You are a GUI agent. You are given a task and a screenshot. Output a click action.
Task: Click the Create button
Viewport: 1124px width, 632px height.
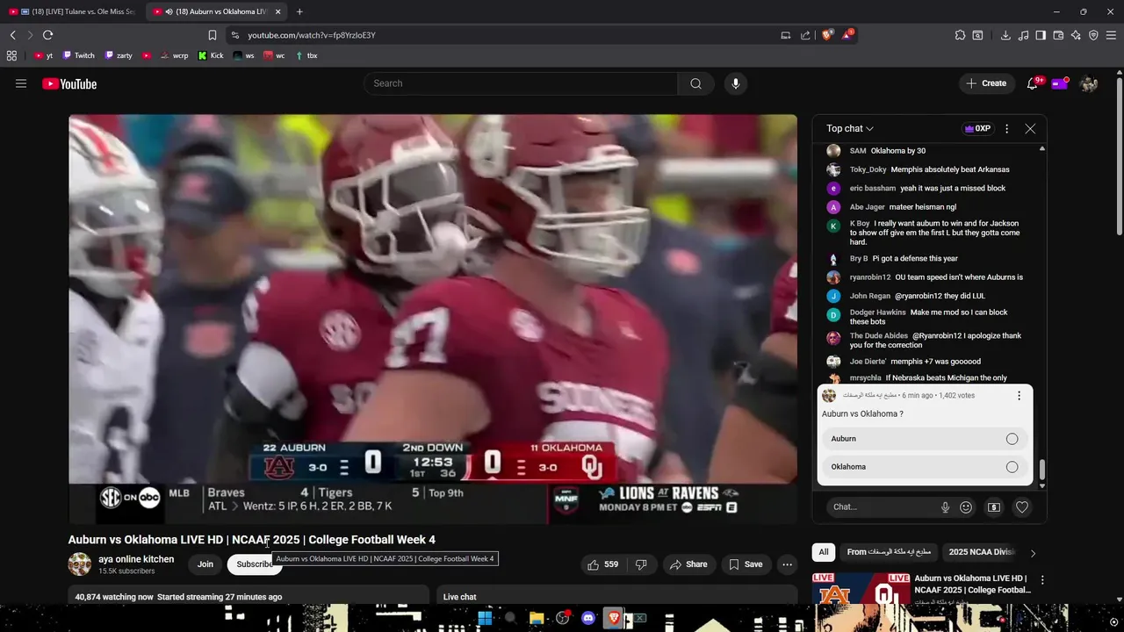coord(986,83)
